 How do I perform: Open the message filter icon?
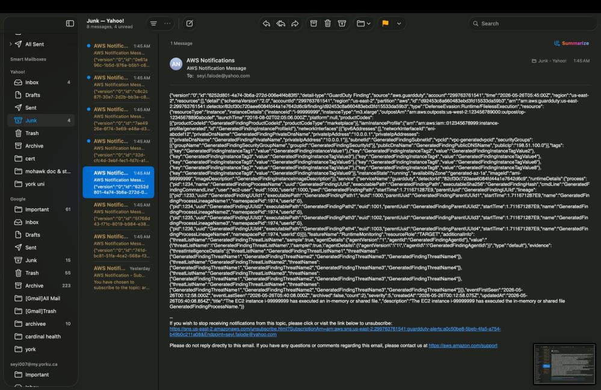153,23
